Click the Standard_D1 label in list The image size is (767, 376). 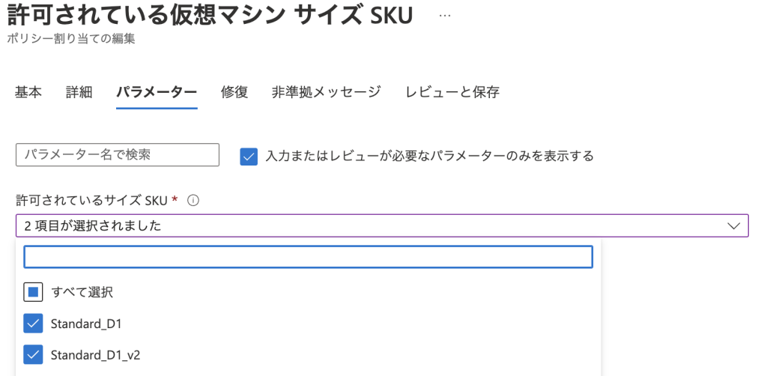point(86,324)
